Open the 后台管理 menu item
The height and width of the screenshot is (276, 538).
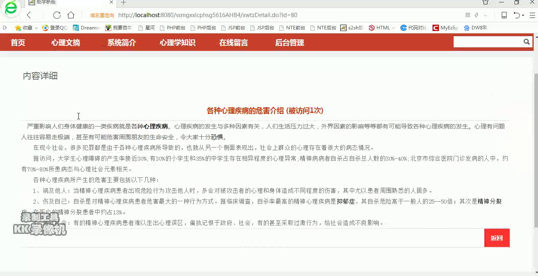click(x=290, y=43)
